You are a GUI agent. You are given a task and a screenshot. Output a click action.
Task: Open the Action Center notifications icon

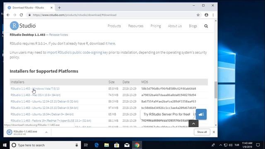point(258,145)
